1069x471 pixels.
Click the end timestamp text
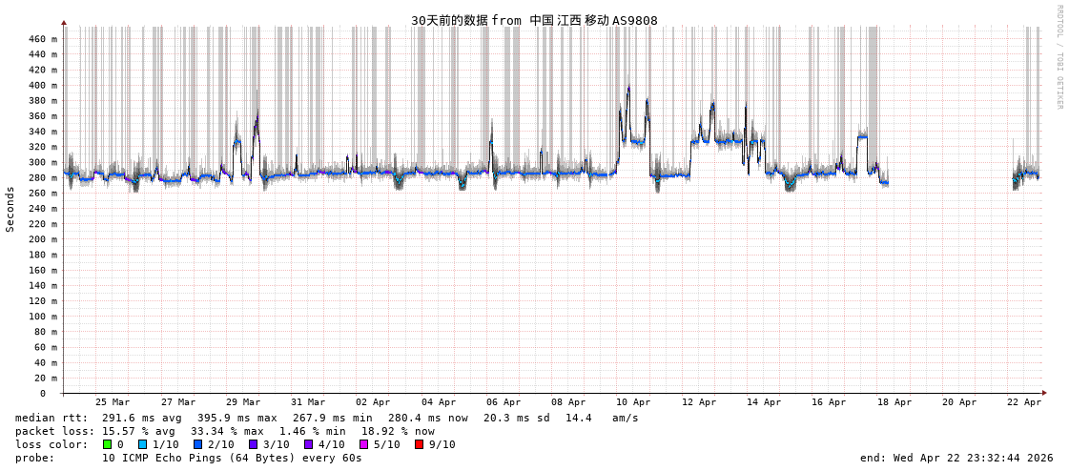tap(956, 458)
